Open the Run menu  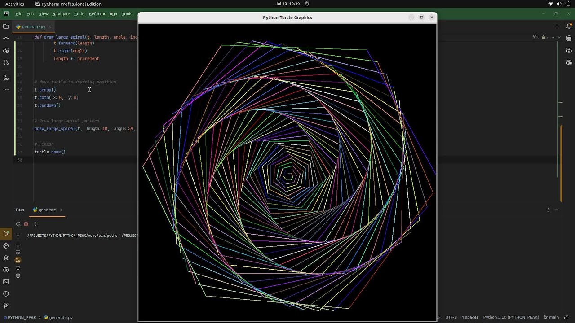coord(113,14)
